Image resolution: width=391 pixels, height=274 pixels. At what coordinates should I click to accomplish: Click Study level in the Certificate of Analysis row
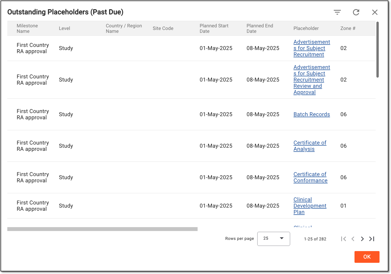pyautogui.click(x=66, y=146)
